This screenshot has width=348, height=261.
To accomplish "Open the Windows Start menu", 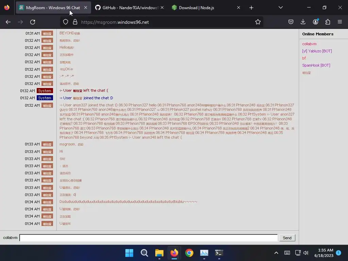I will pos(129,253).
